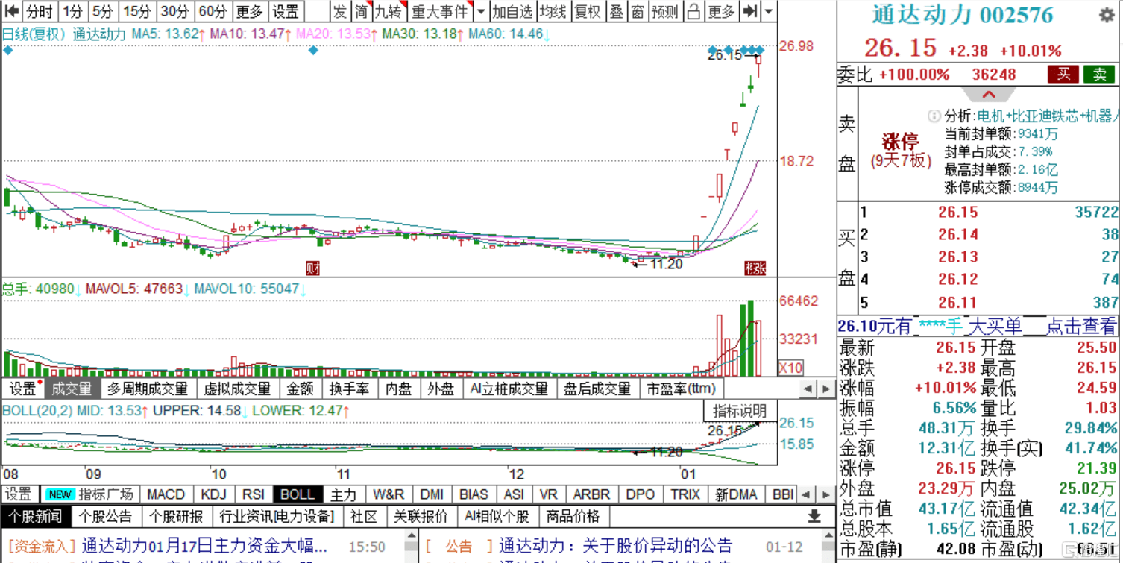The height and width of the screenshot is (563, 1123).
Task: Open the settings gear on the stock panel
Action: (x=1106, y=15)
